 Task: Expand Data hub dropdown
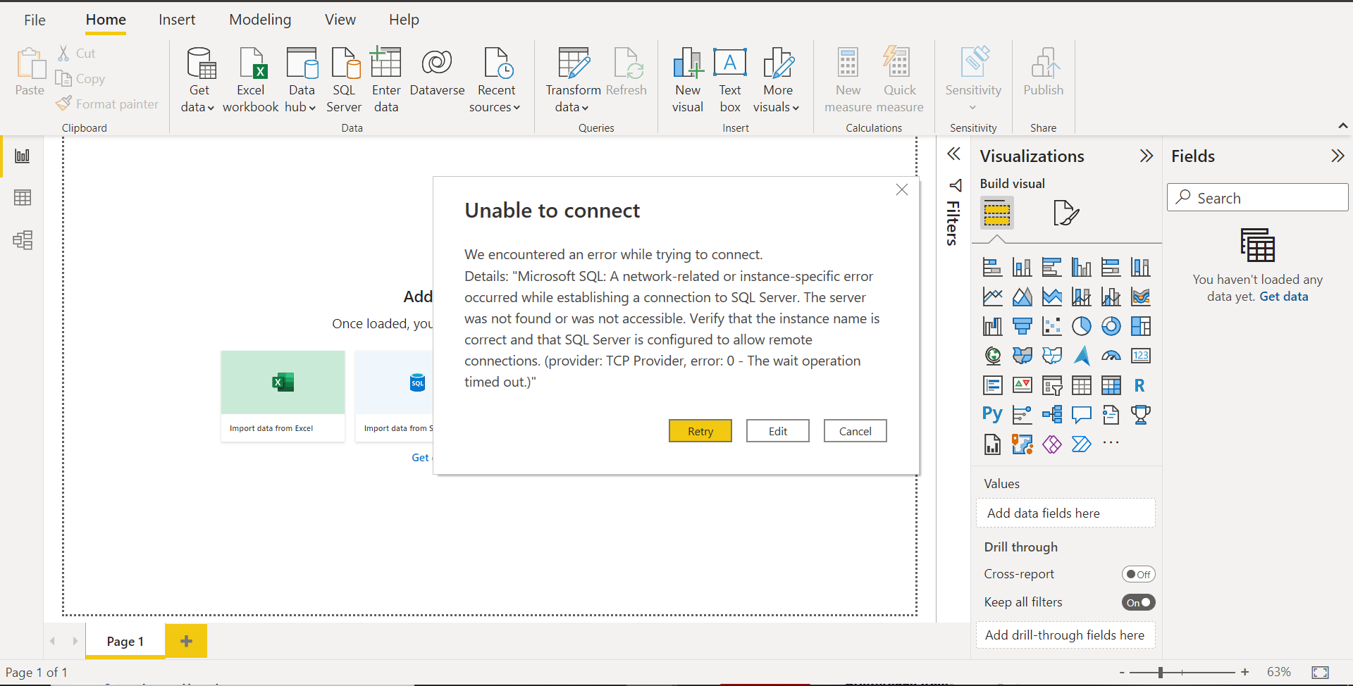(x=312, y=108)
